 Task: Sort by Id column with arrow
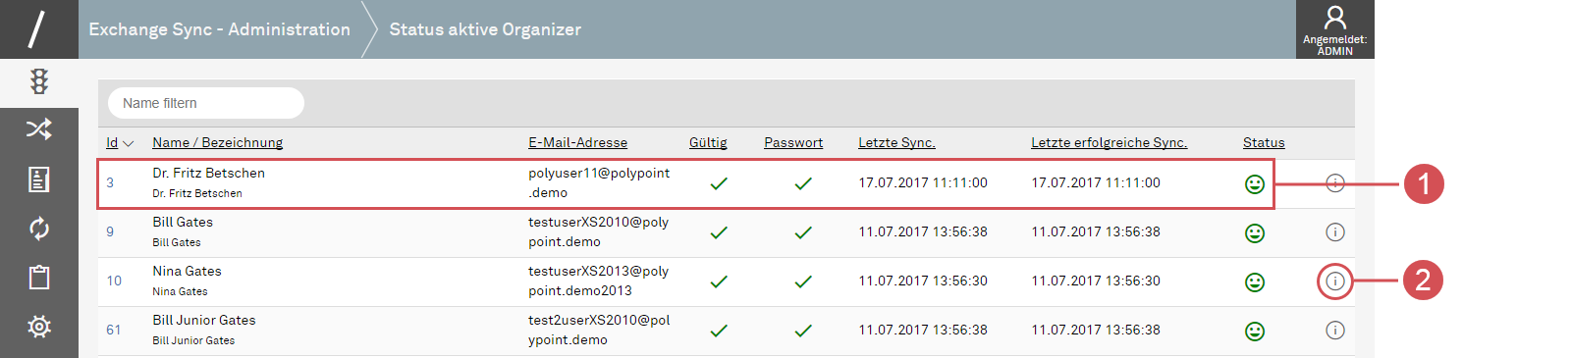click(119, 142)
